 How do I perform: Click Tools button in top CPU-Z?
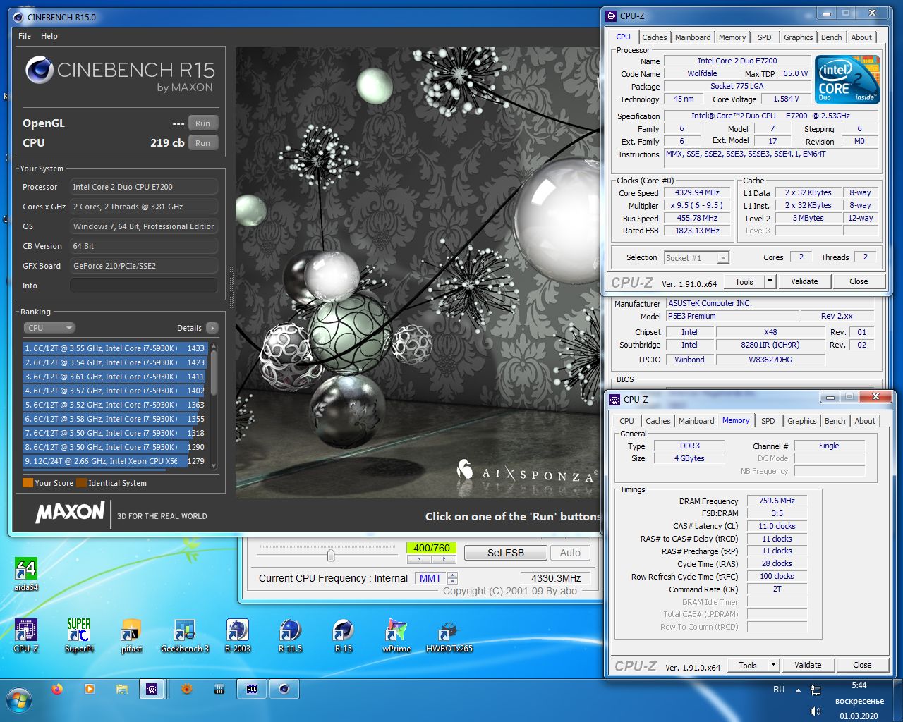point(744,281)
